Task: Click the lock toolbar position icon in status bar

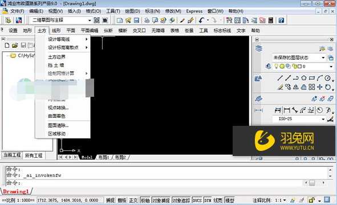Action: pos(311,200)
